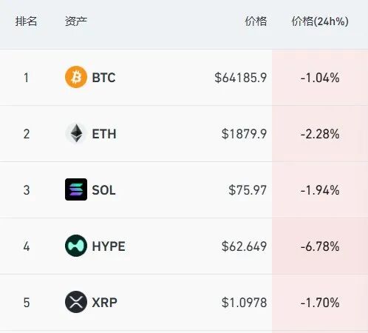Click the -1.04% change cell for BTC
The image size is (368, 333).
tap(320, 78)
